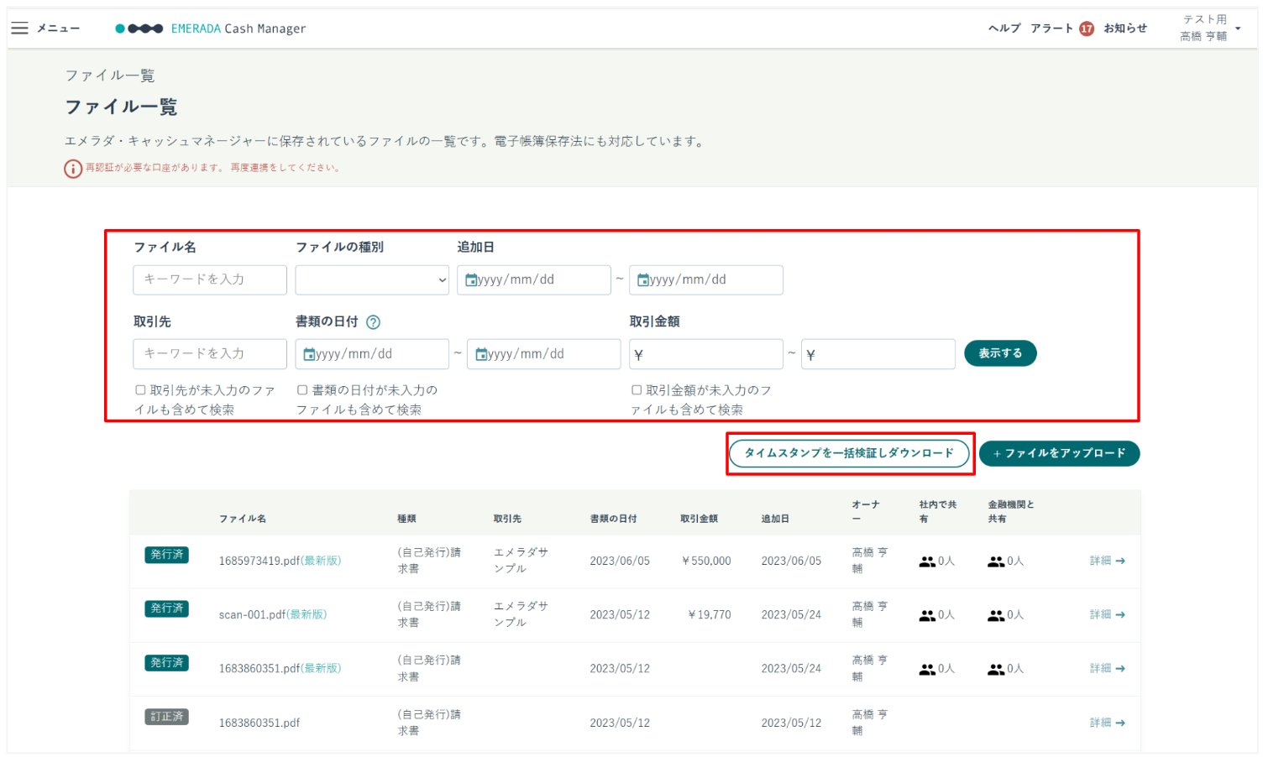
Task: Click 再認証が必要な口座があります notice text
Action: [213, 168]
